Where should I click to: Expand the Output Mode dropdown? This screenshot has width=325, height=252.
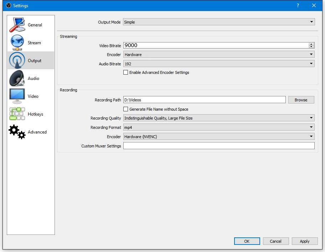tap(219, 22)
